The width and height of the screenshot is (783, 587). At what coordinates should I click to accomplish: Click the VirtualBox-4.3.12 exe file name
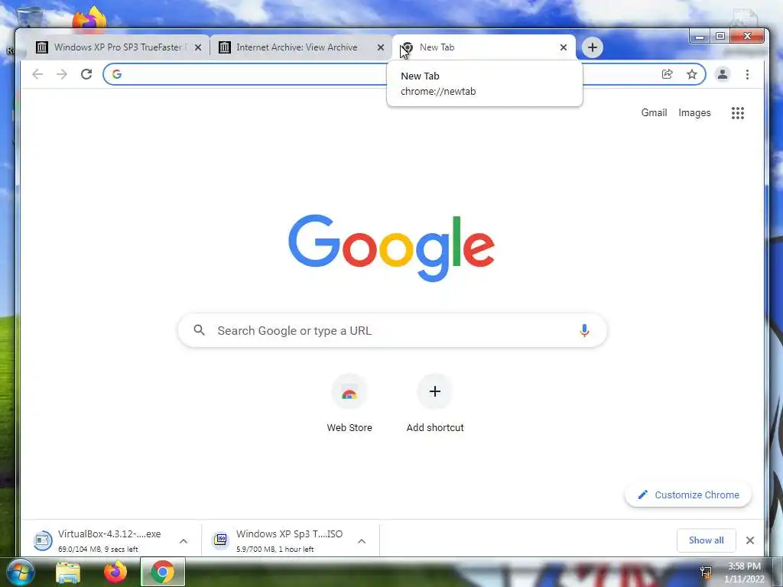click(109, 533)
